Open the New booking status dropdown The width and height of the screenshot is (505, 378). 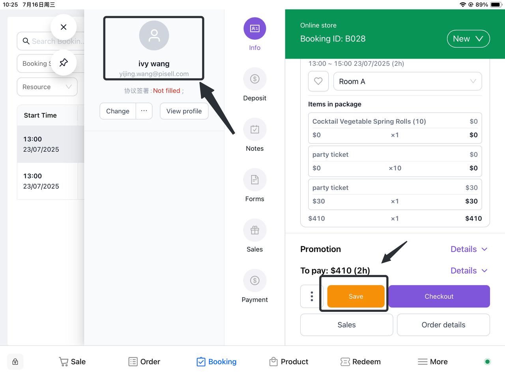[468, 39]
